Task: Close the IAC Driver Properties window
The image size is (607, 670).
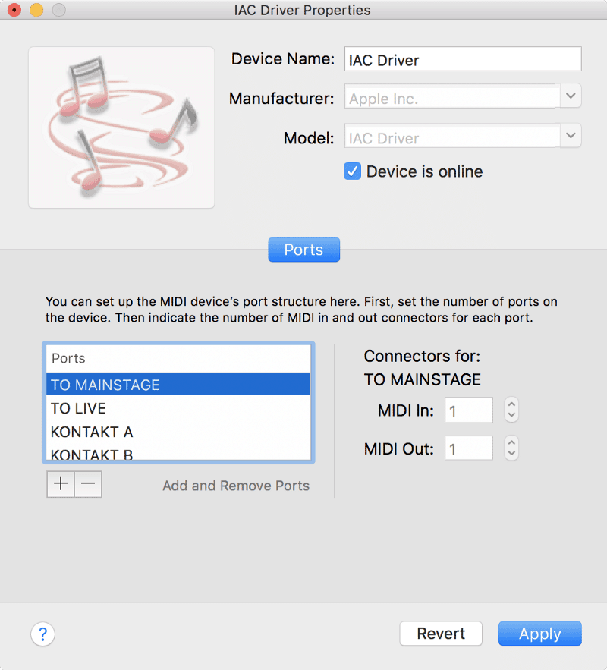Action: pyautogui.click(x=14, y=9)
